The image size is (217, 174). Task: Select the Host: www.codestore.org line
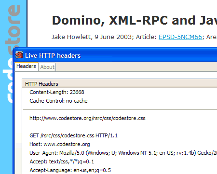60,144
